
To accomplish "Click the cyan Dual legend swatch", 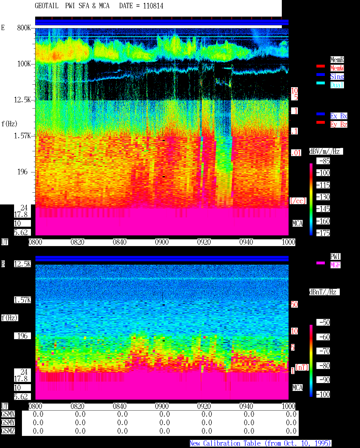I will (x=321, y=83).
